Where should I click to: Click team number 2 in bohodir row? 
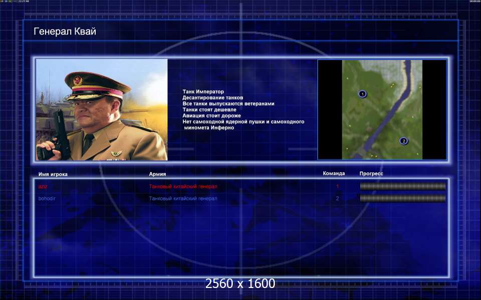(x=337, y=198)
